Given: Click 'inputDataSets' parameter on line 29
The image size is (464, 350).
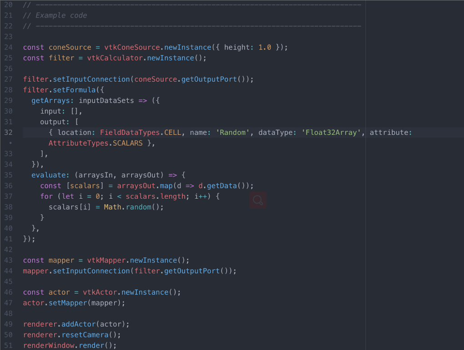Looking at the screenshot, I should (106, 100).
